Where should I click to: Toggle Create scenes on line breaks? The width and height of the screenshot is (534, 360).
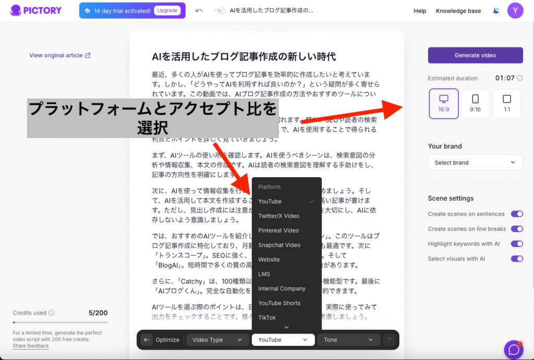click(x=517, y=229)
